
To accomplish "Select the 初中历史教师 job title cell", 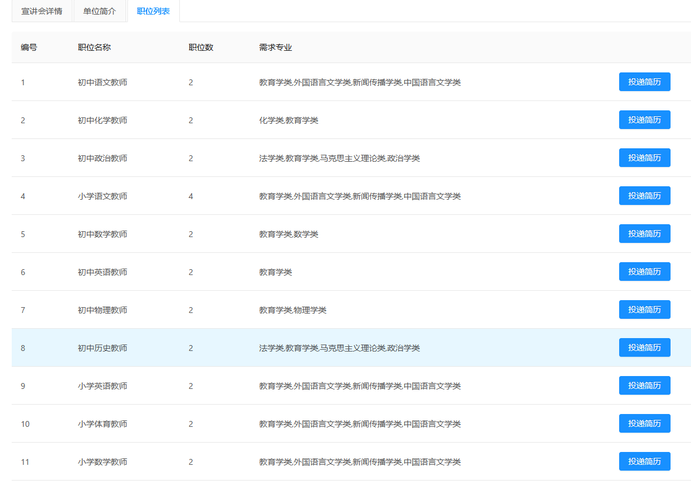I will [102, 348].
